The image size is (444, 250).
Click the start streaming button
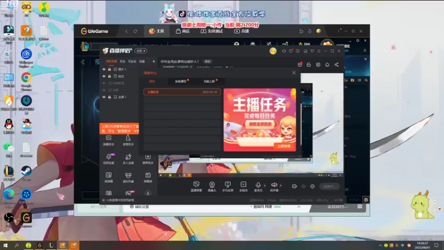click(329, 186)
